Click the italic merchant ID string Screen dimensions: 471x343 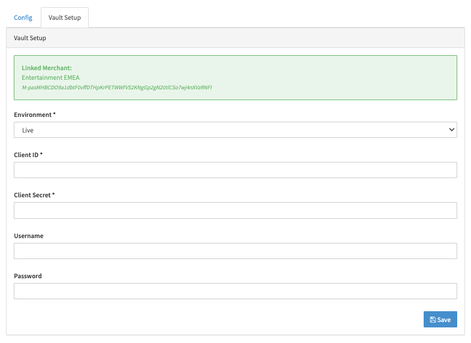pos(117,88)
